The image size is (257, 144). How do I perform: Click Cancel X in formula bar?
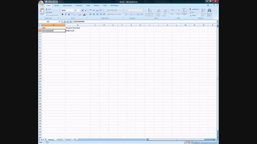65,22
